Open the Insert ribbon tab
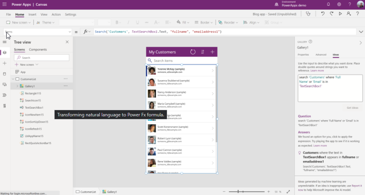 click(32, 14)
